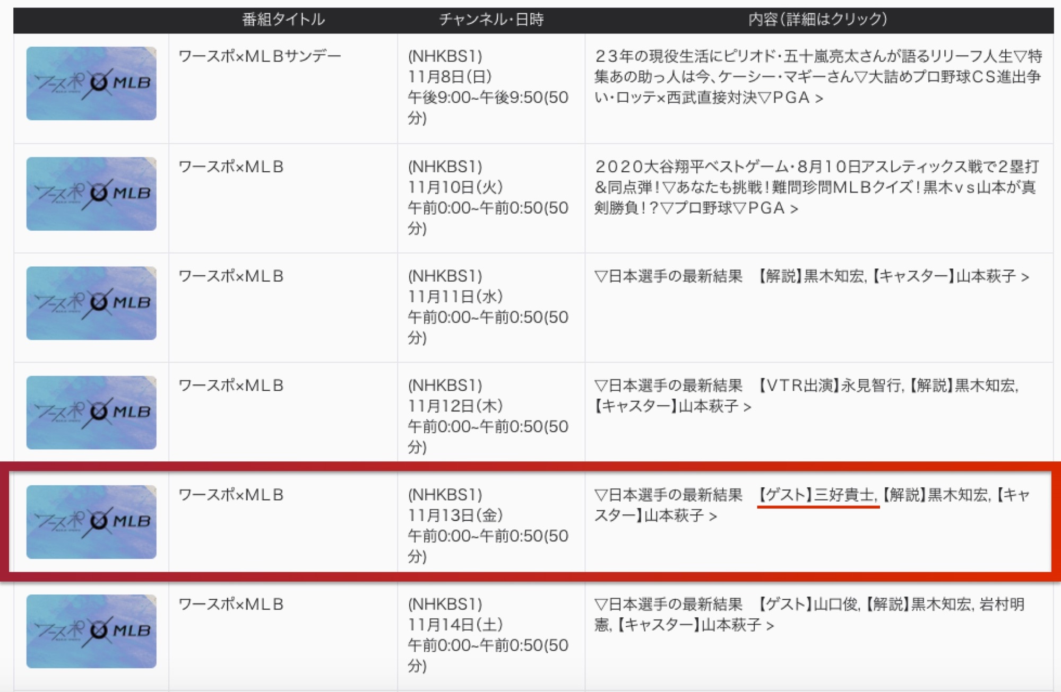Open highlighted November 13 program thumbnail

tap(91, 522)
